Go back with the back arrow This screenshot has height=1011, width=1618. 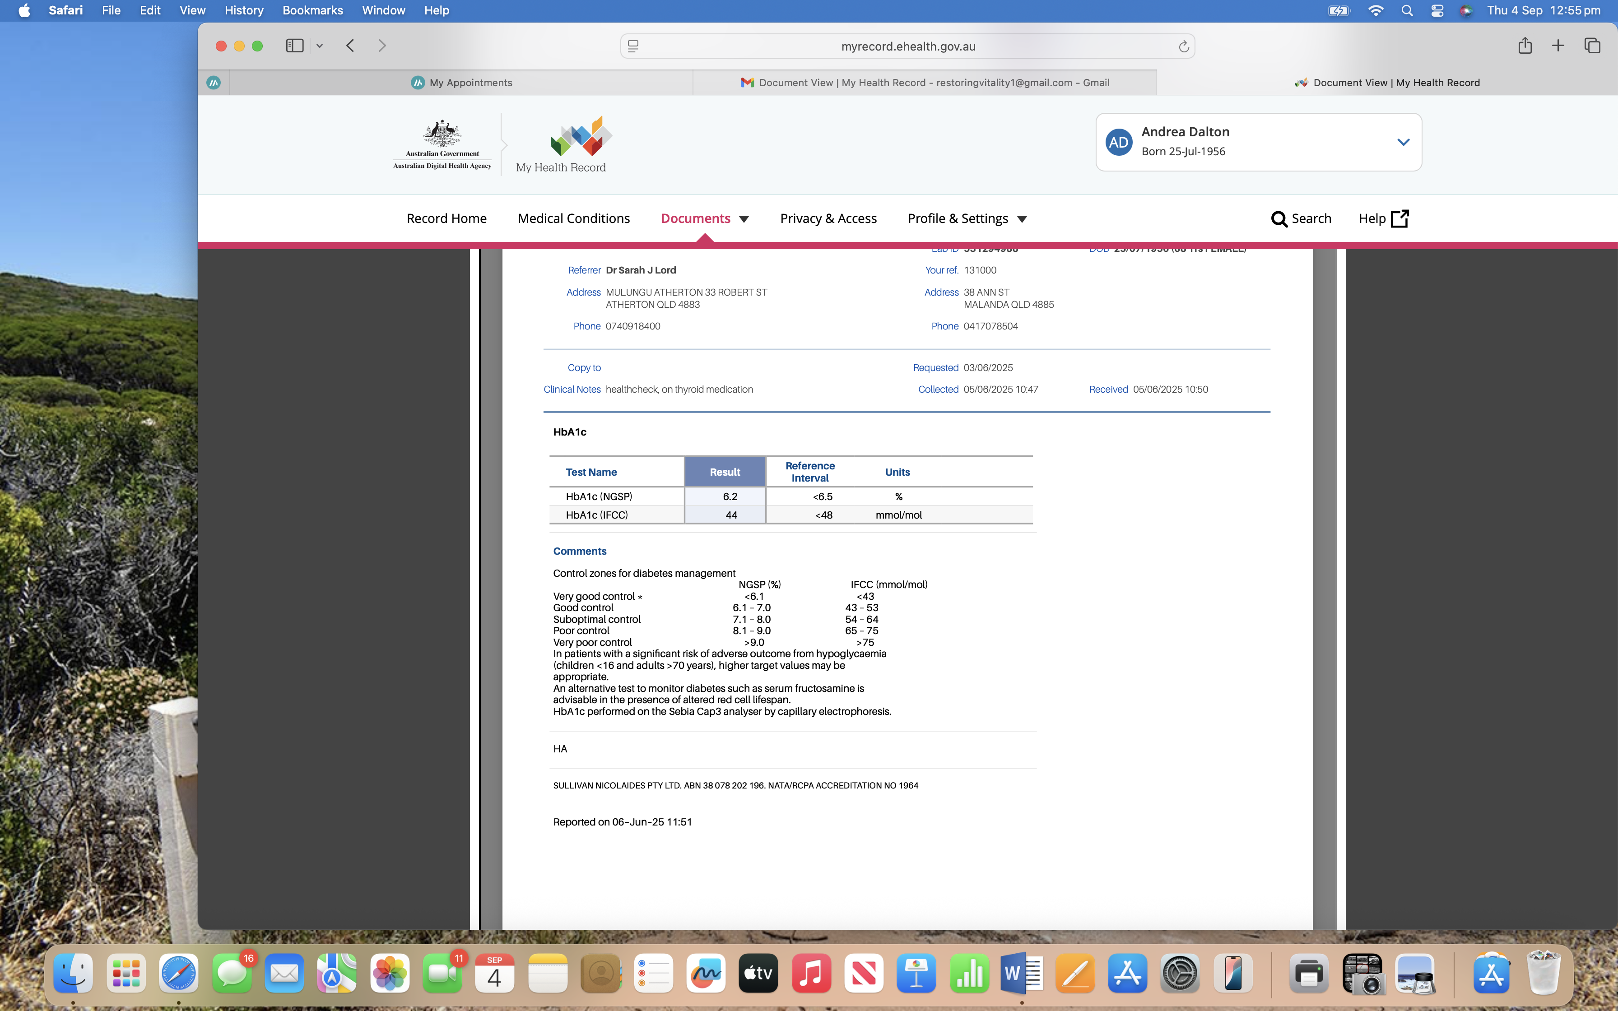coord(350,46)
